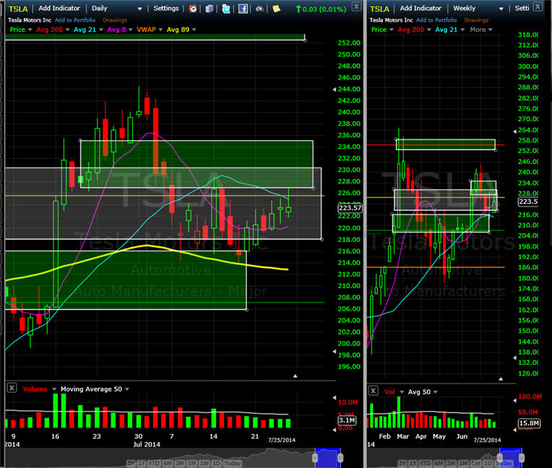The image size is (552, 468).
Task: Click the binoculars watch icon
Action: (x=259, y=9)
